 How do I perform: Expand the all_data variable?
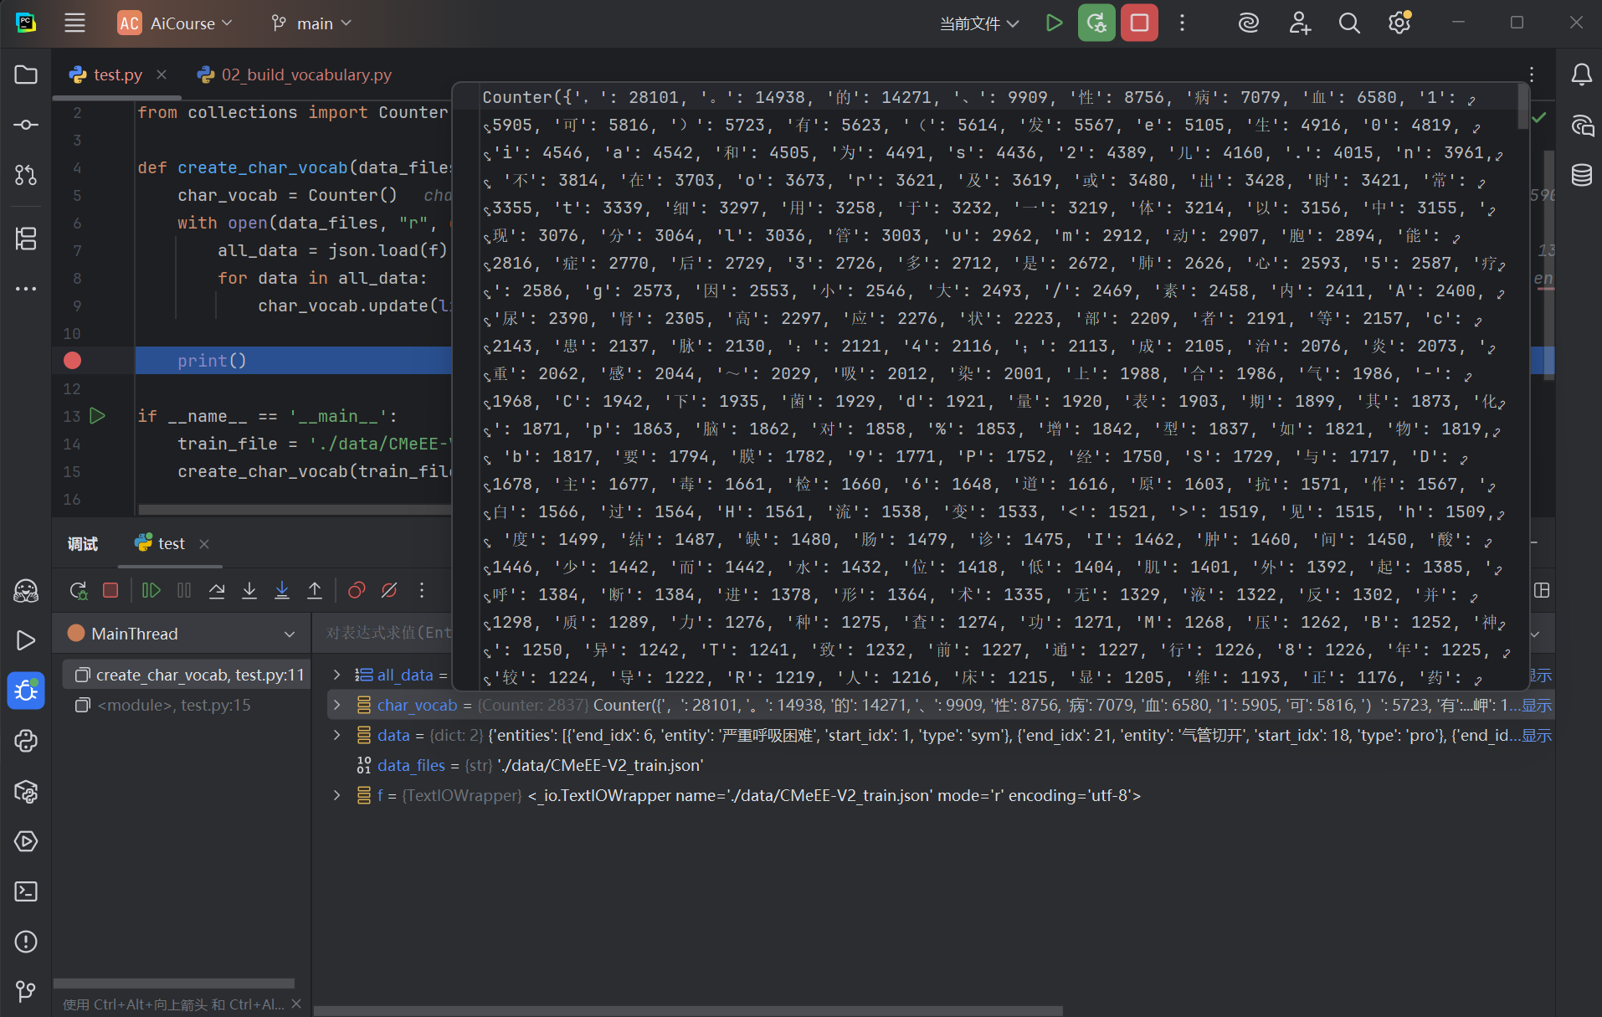coord(337,675)
